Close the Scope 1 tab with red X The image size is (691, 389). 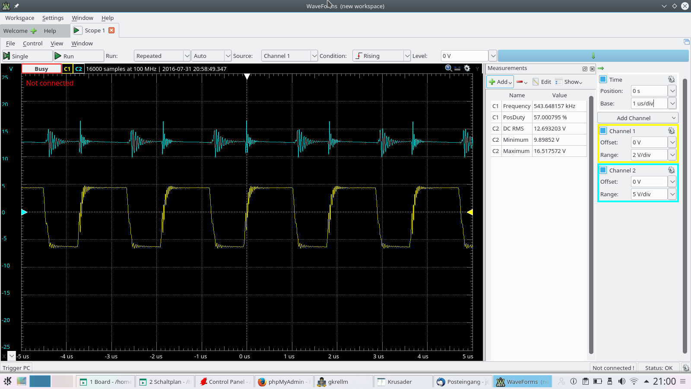tap(111, 30)
